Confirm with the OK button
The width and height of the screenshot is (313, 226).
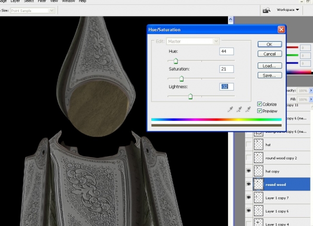(270, 44)
